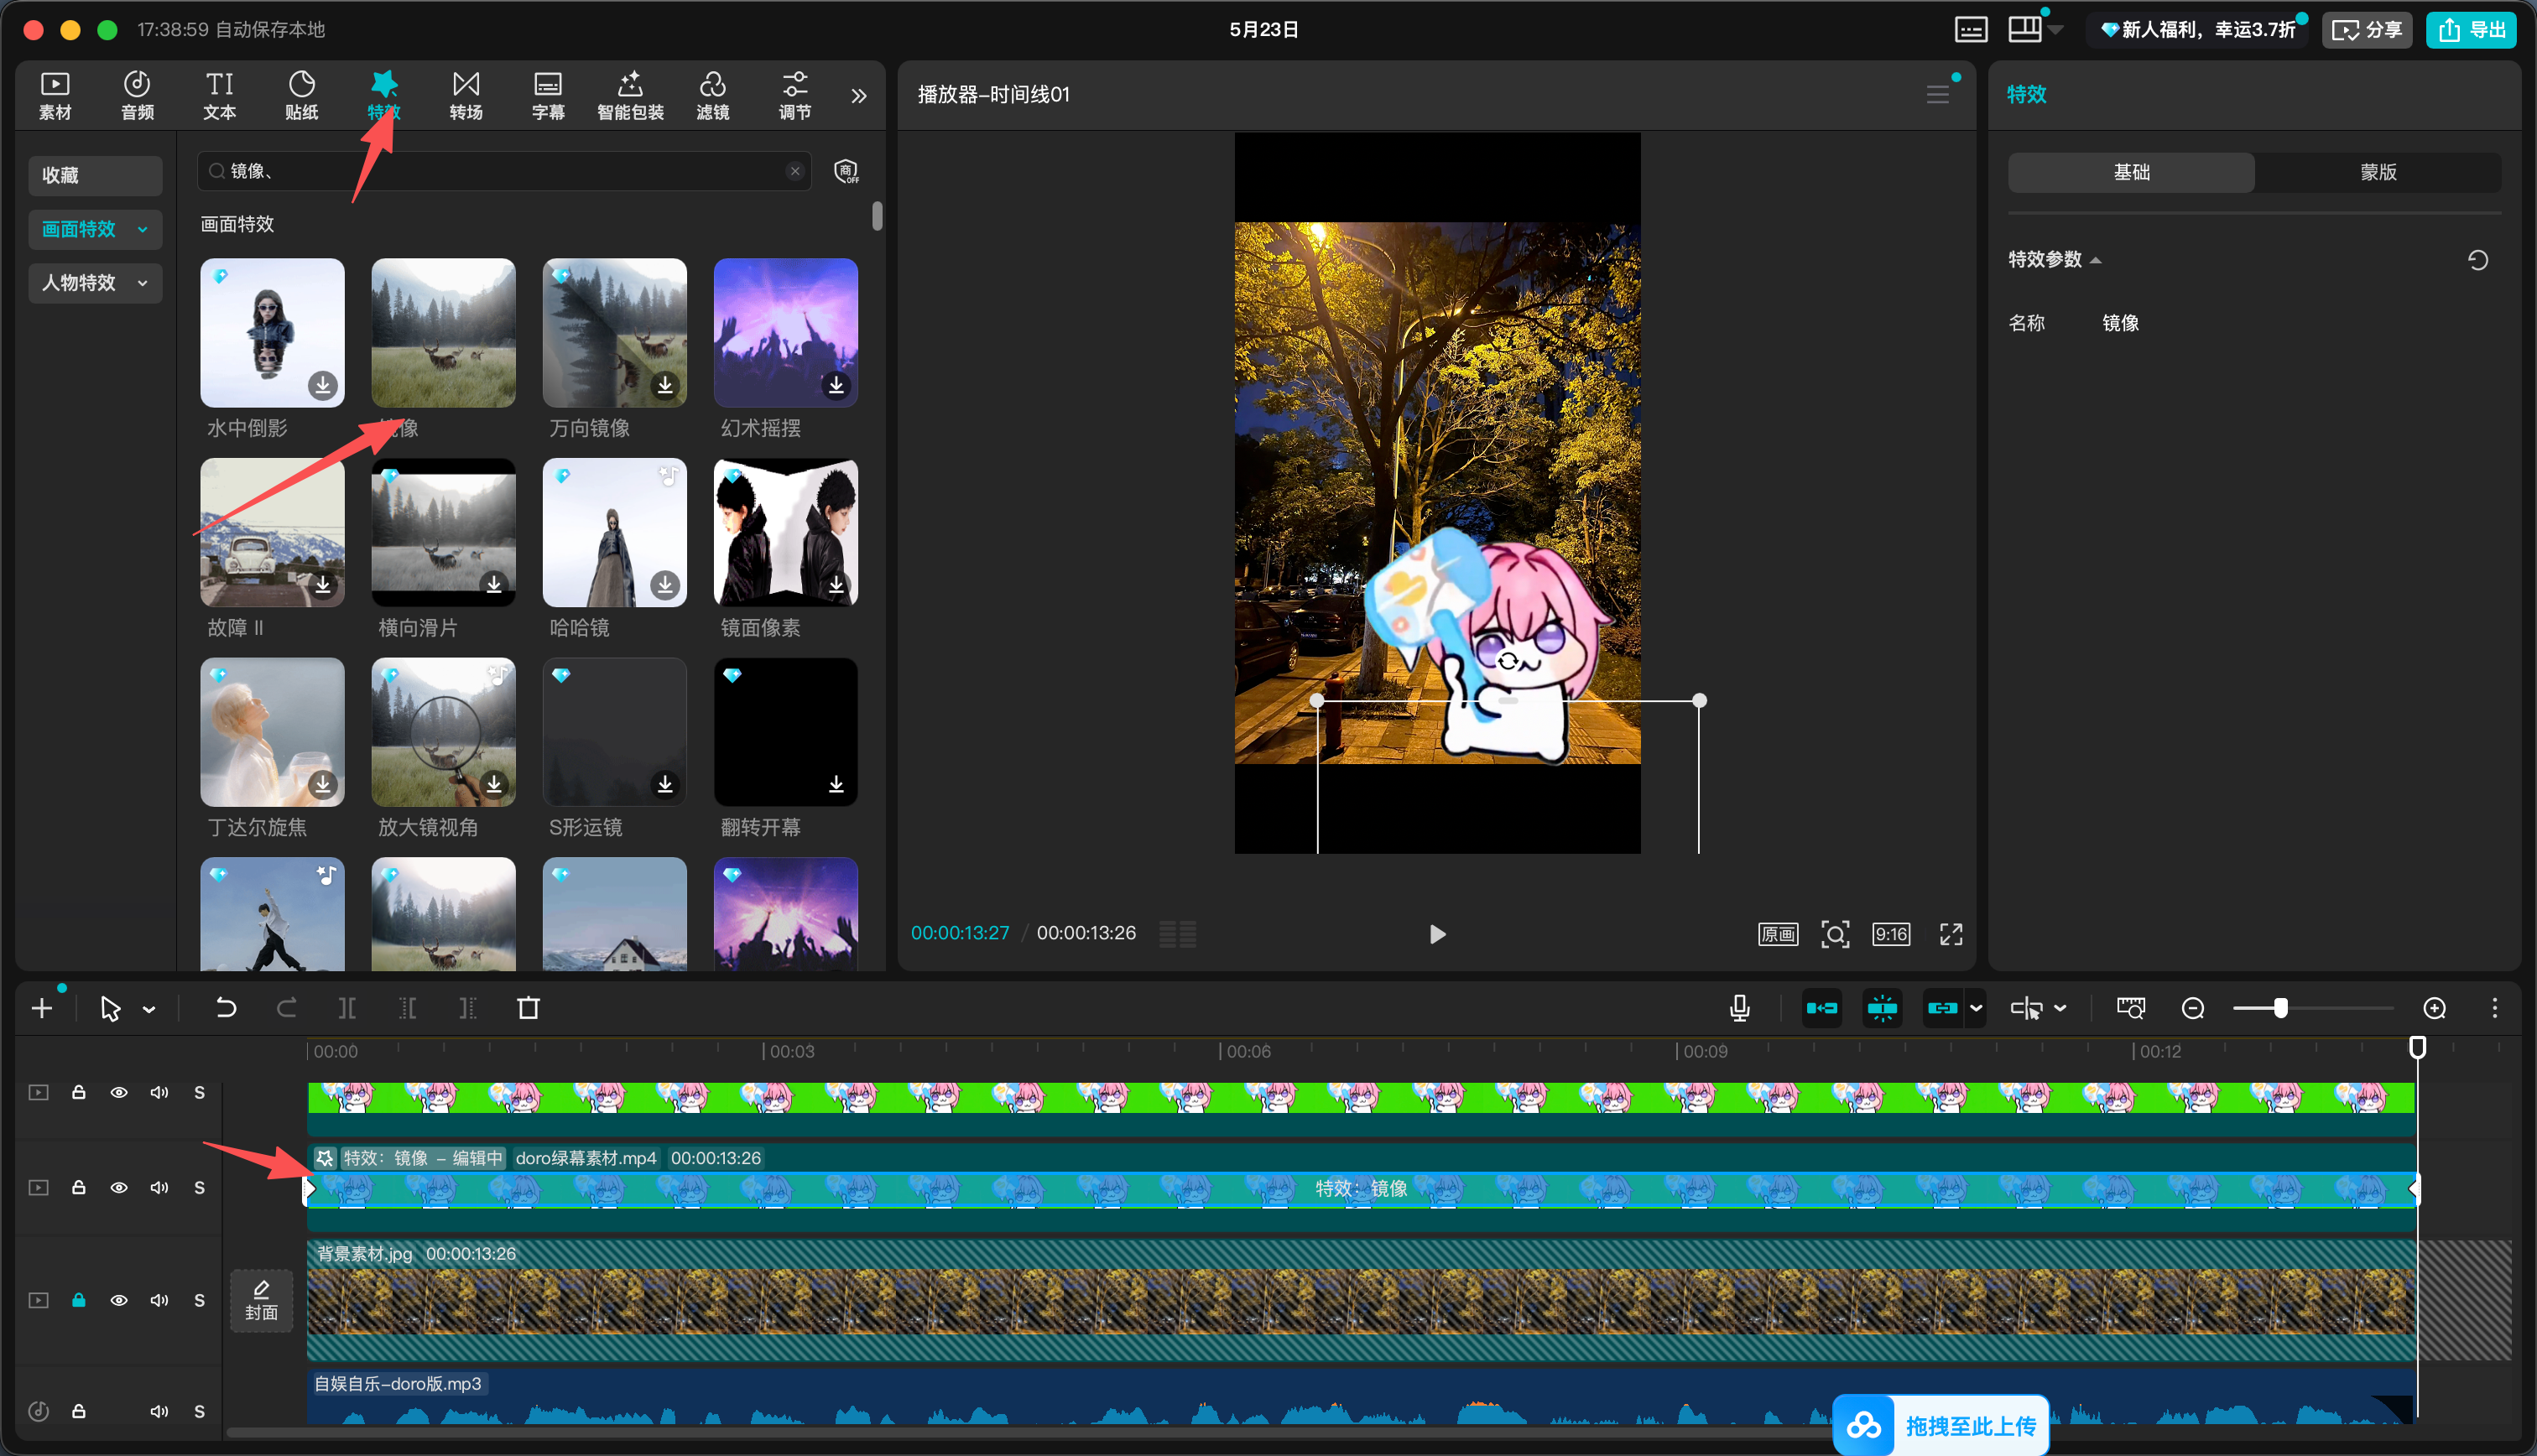
Task: Toggle auto-snap on the timeline
Action: (1881, 1008)
